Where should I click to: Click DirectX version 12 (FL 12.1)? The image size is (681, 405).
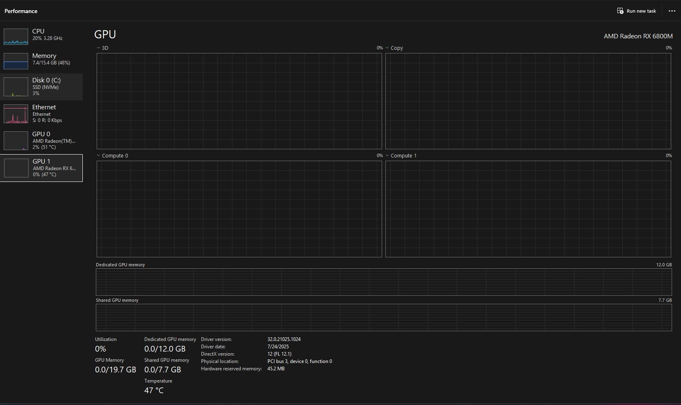coord(279,354)
